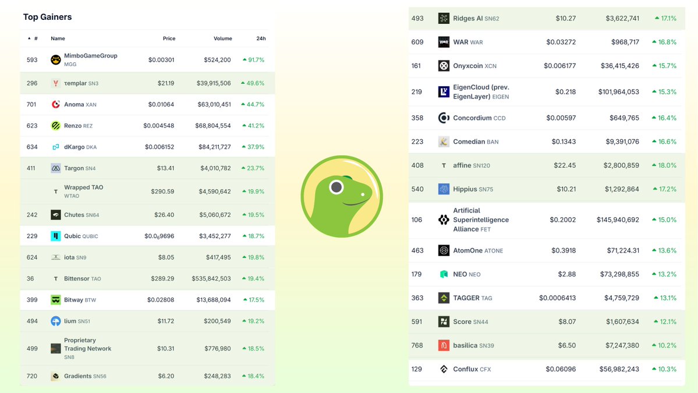The image size is (698, 393).
Task: Click the NEO coin logo
Action: [x=444, y=274]
